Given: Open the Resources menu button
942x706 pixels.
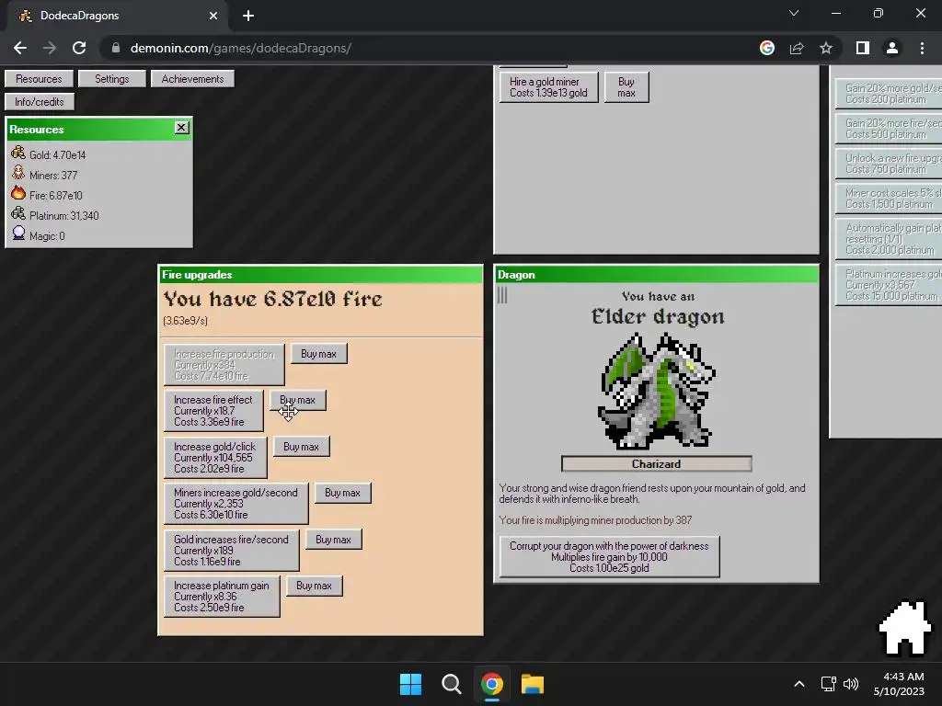Looking at the screenshot, I should point(39,79).
